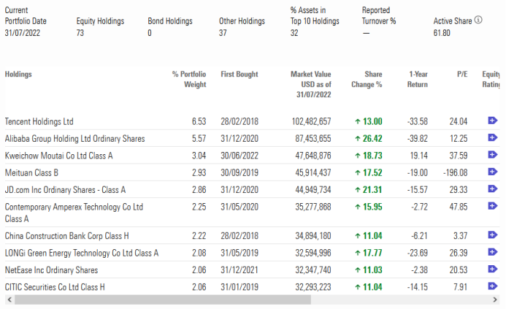506x309 pixels.
Task: Open Contemporary Amperex Technology Co Ltd holding
Action: (x=74, y=213)
